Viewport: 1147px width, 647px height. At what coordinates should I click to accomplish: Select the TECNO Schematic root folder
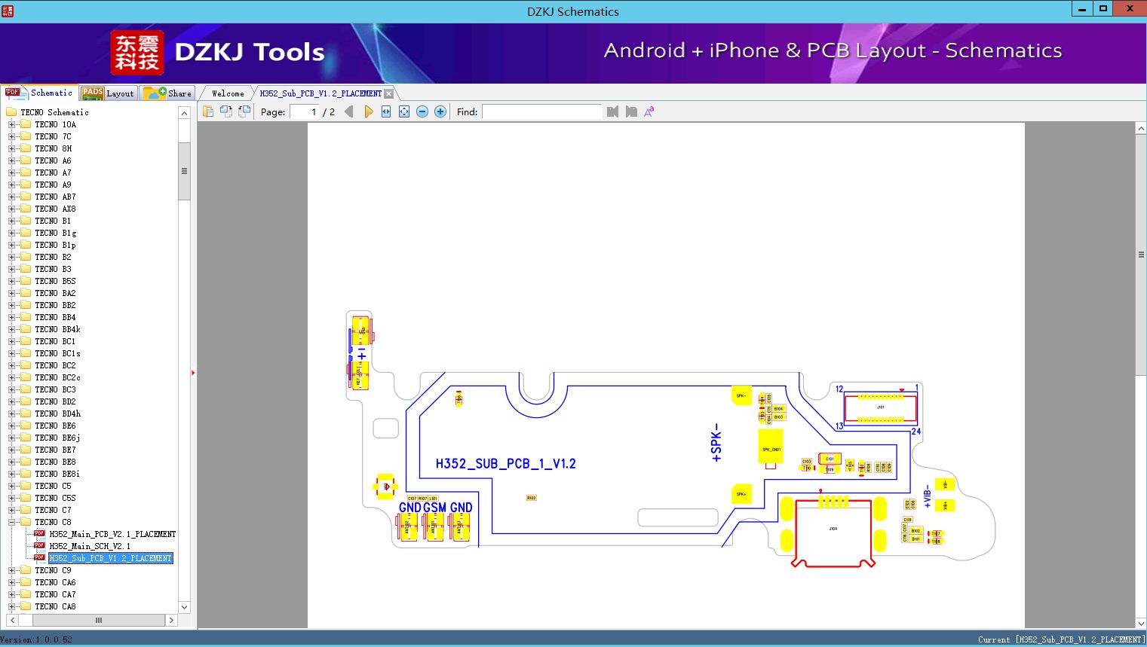tap(54, 112)
